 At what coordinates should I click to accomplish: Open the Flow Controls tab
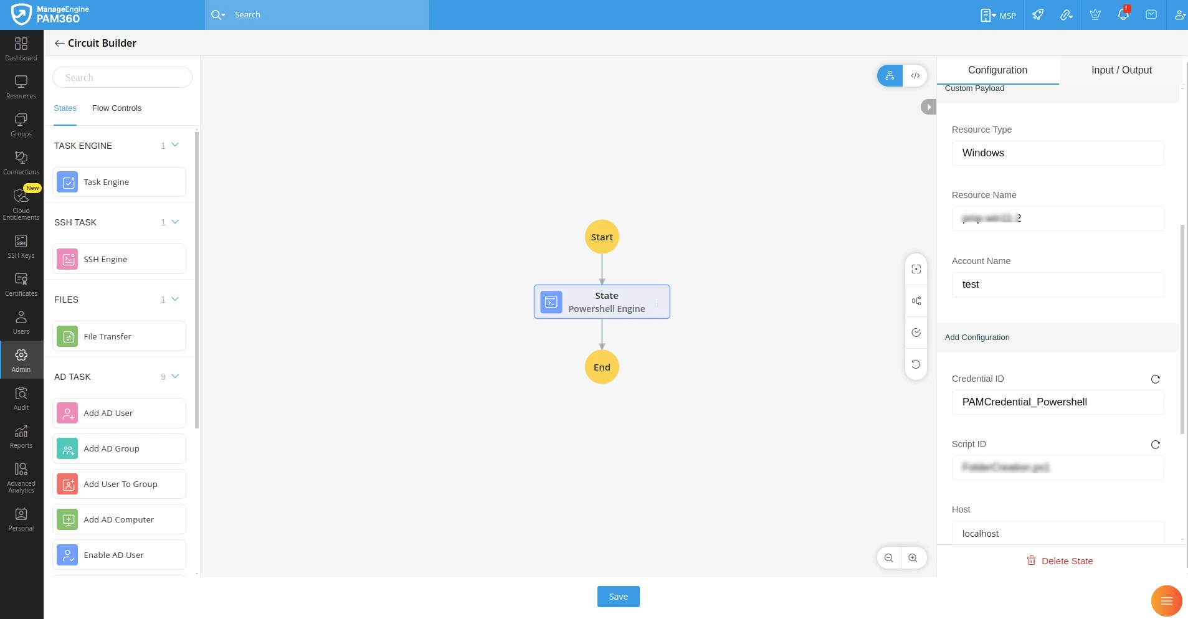pos(116,108)
